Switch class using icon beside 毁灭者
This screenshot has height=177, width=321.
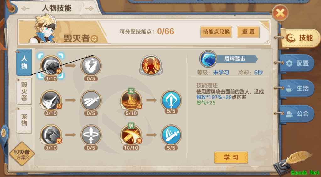(x=94, y=39)
